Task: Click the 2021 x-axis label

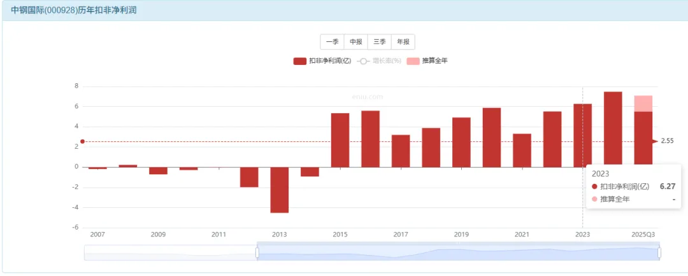Action: click(x=522, y=235)
